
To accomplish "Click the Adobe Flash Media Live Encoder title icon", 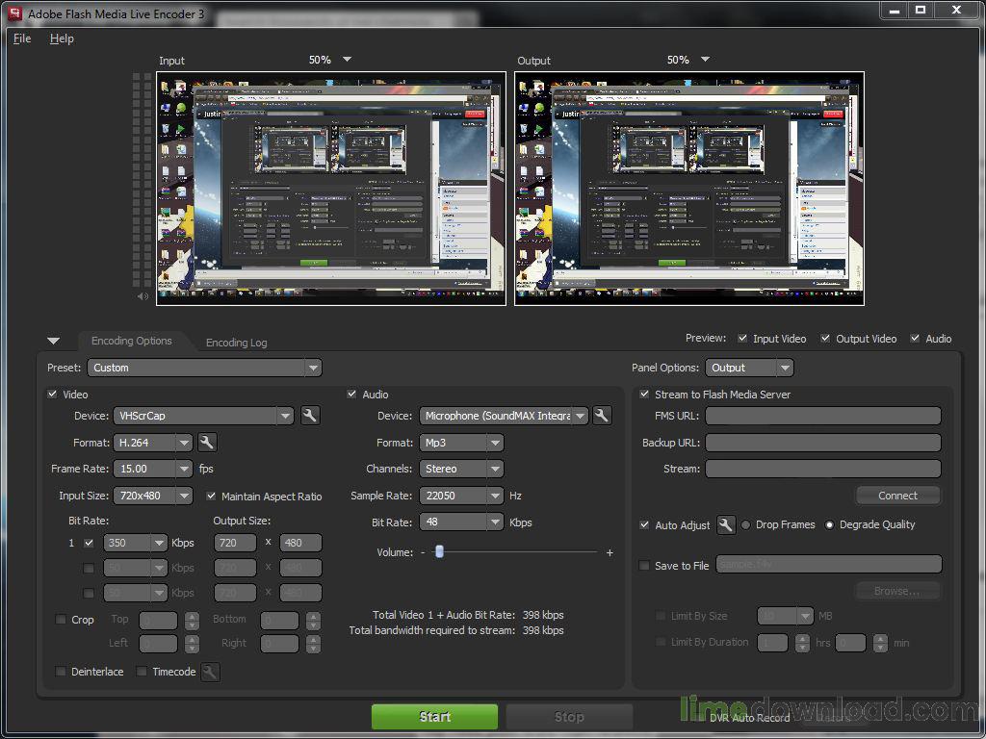I will click(13, 13).
